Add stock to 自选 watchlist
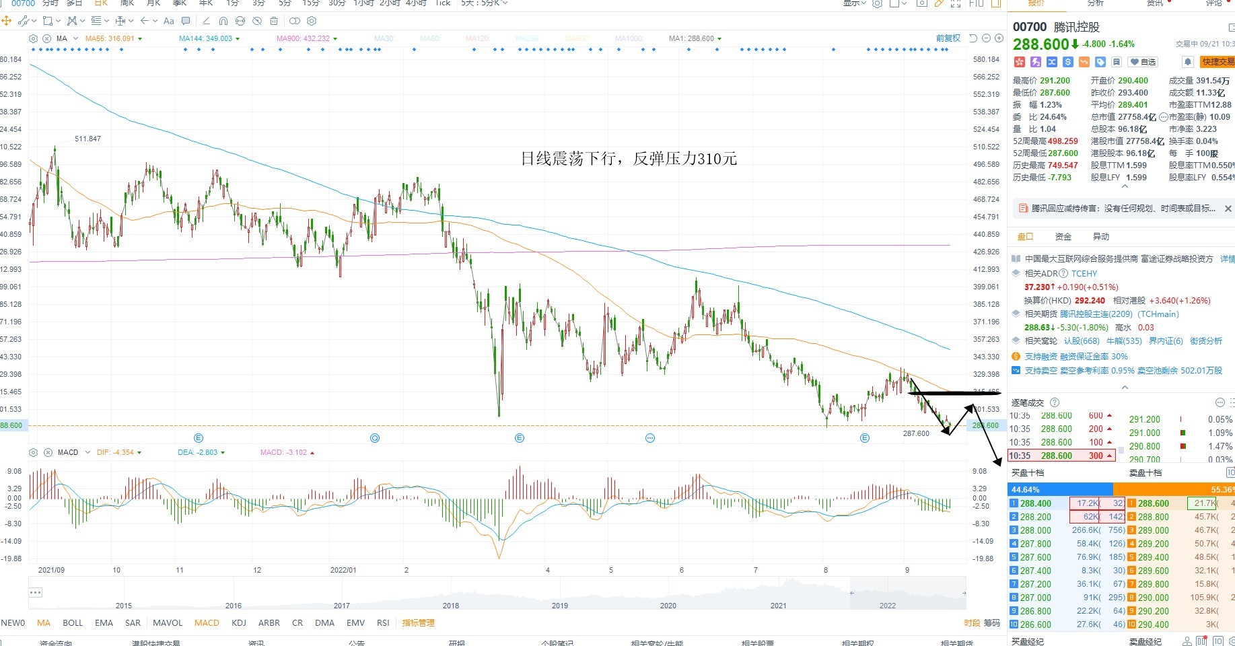Viewport: 1235px width, 646px height. click(1143, 62)
